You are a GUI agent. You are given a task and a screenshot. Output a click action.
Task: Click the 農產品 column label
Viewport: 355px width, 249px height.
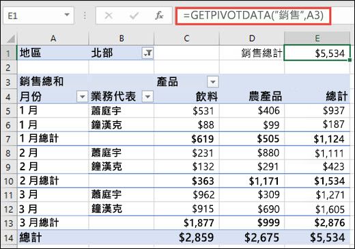[x=252, y=96]
